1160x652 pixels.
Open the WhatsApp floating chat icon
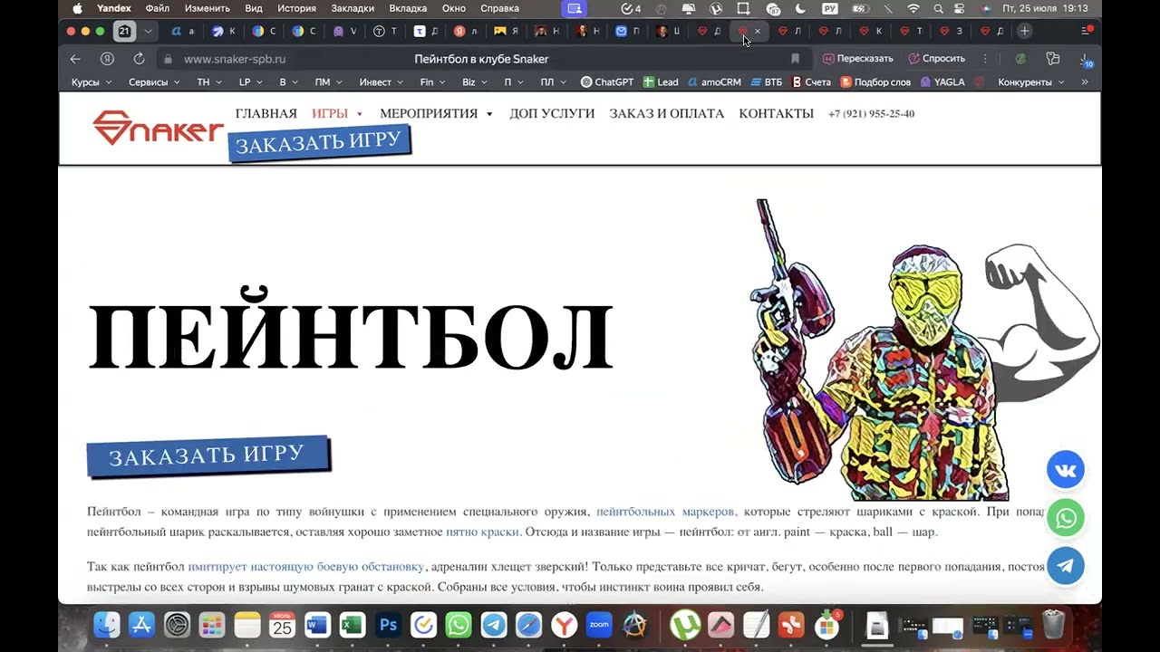pyautogui.click(x=1066, y=518)
